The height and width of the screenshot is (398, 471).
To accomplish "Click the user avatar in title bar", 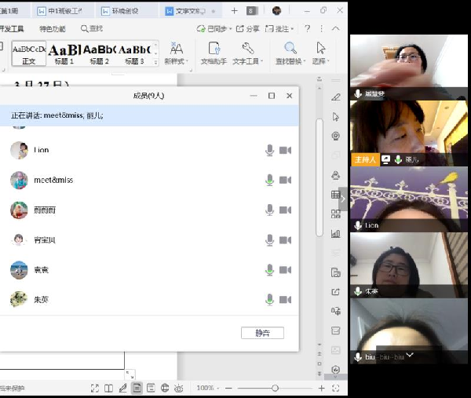I will [276, 11].
